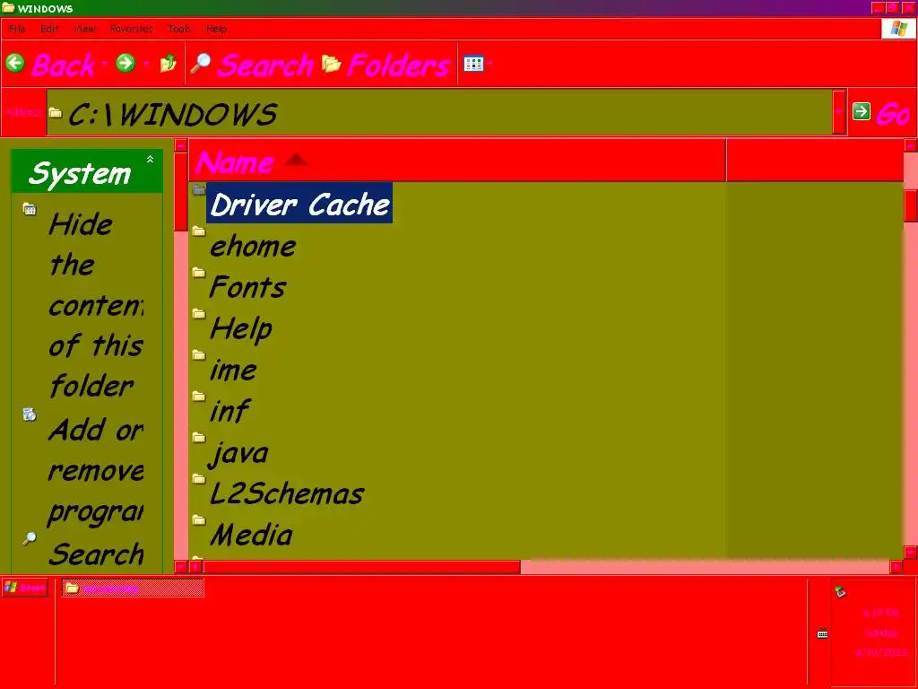Viewport: 918px width, 689px height.
Task: Click the green Back arrow icon
Action: click(15, 64)
